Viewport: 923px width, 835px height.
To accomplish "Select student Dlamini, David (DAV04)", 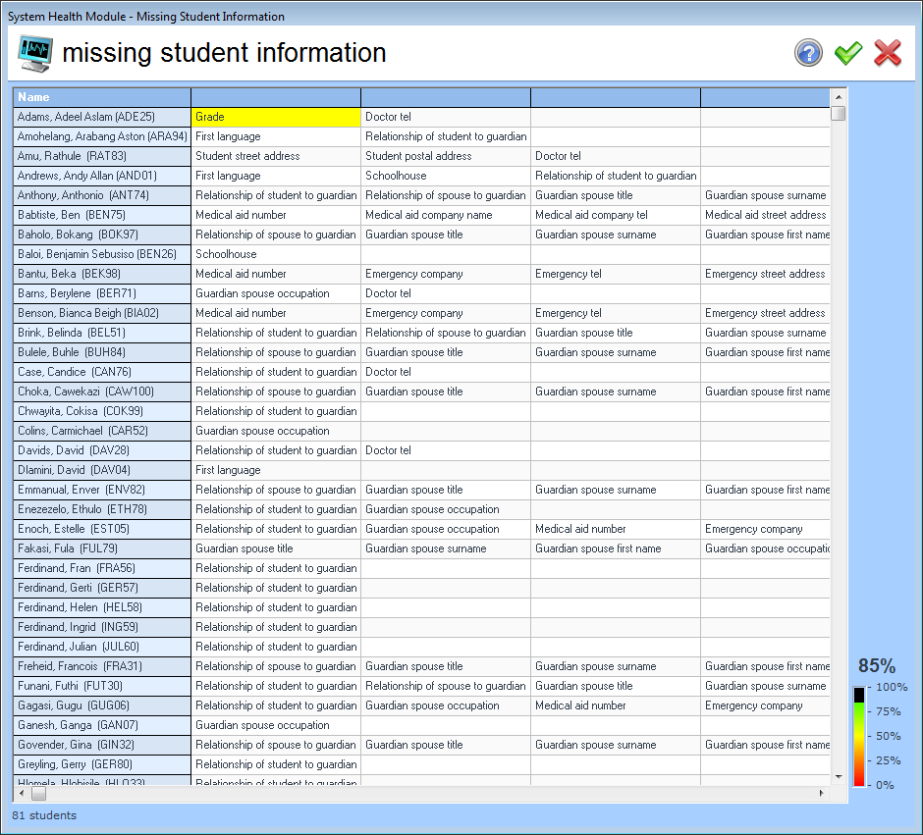I will 102,470.
